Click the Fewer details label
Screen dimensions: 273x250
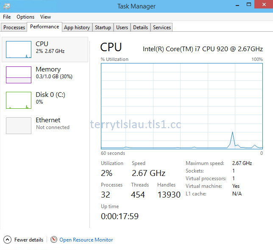[29, 240]
